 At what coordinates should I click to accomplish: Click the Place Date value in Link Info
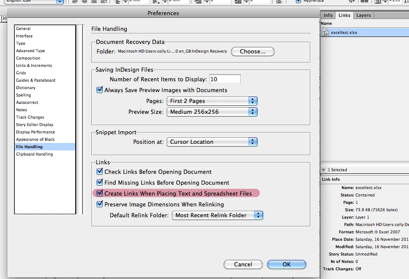(x=382, y=239)
